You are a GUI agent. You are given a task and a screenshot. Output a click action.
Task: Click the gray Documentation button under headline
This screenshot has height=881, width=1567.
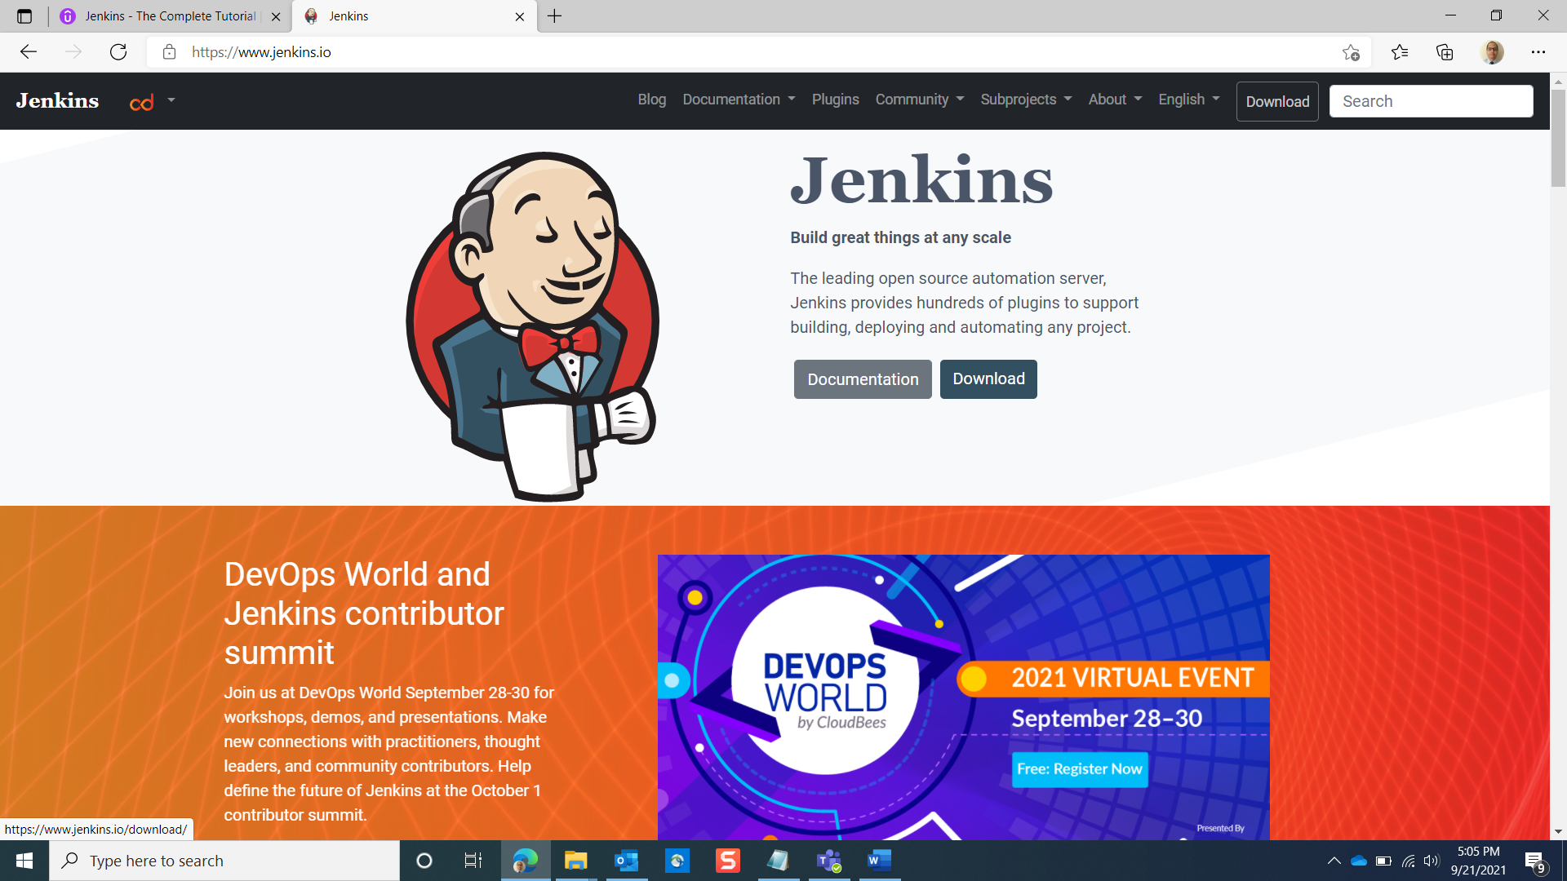pos(862,379)
